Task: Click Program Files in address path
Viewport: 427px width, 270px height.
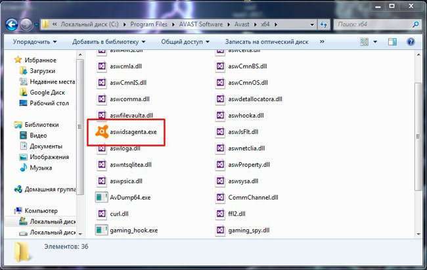Action: [148, 24]
